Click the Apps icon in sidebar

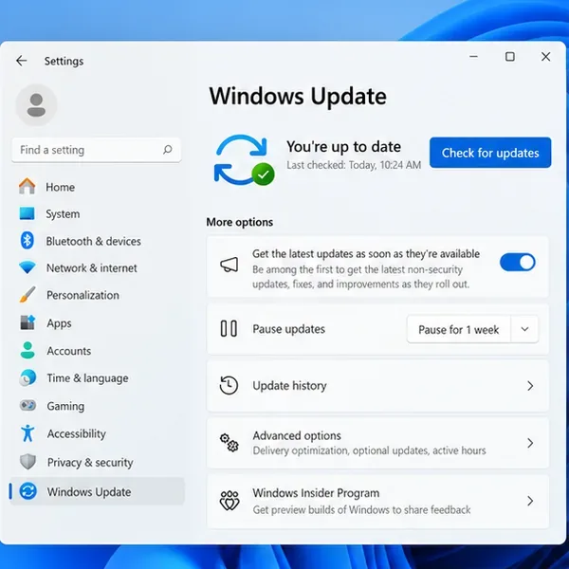pos(28,322)
